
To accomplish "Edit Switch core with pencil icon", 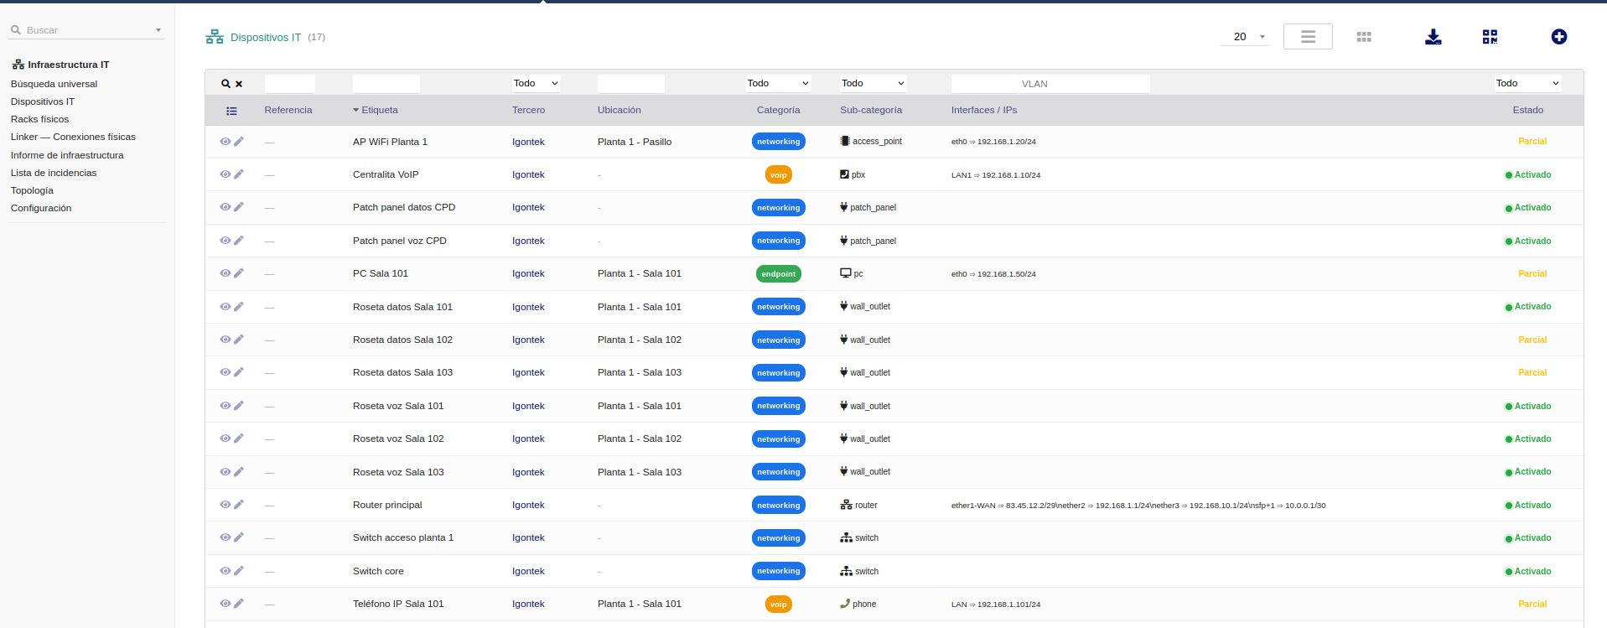I will 239,571.
